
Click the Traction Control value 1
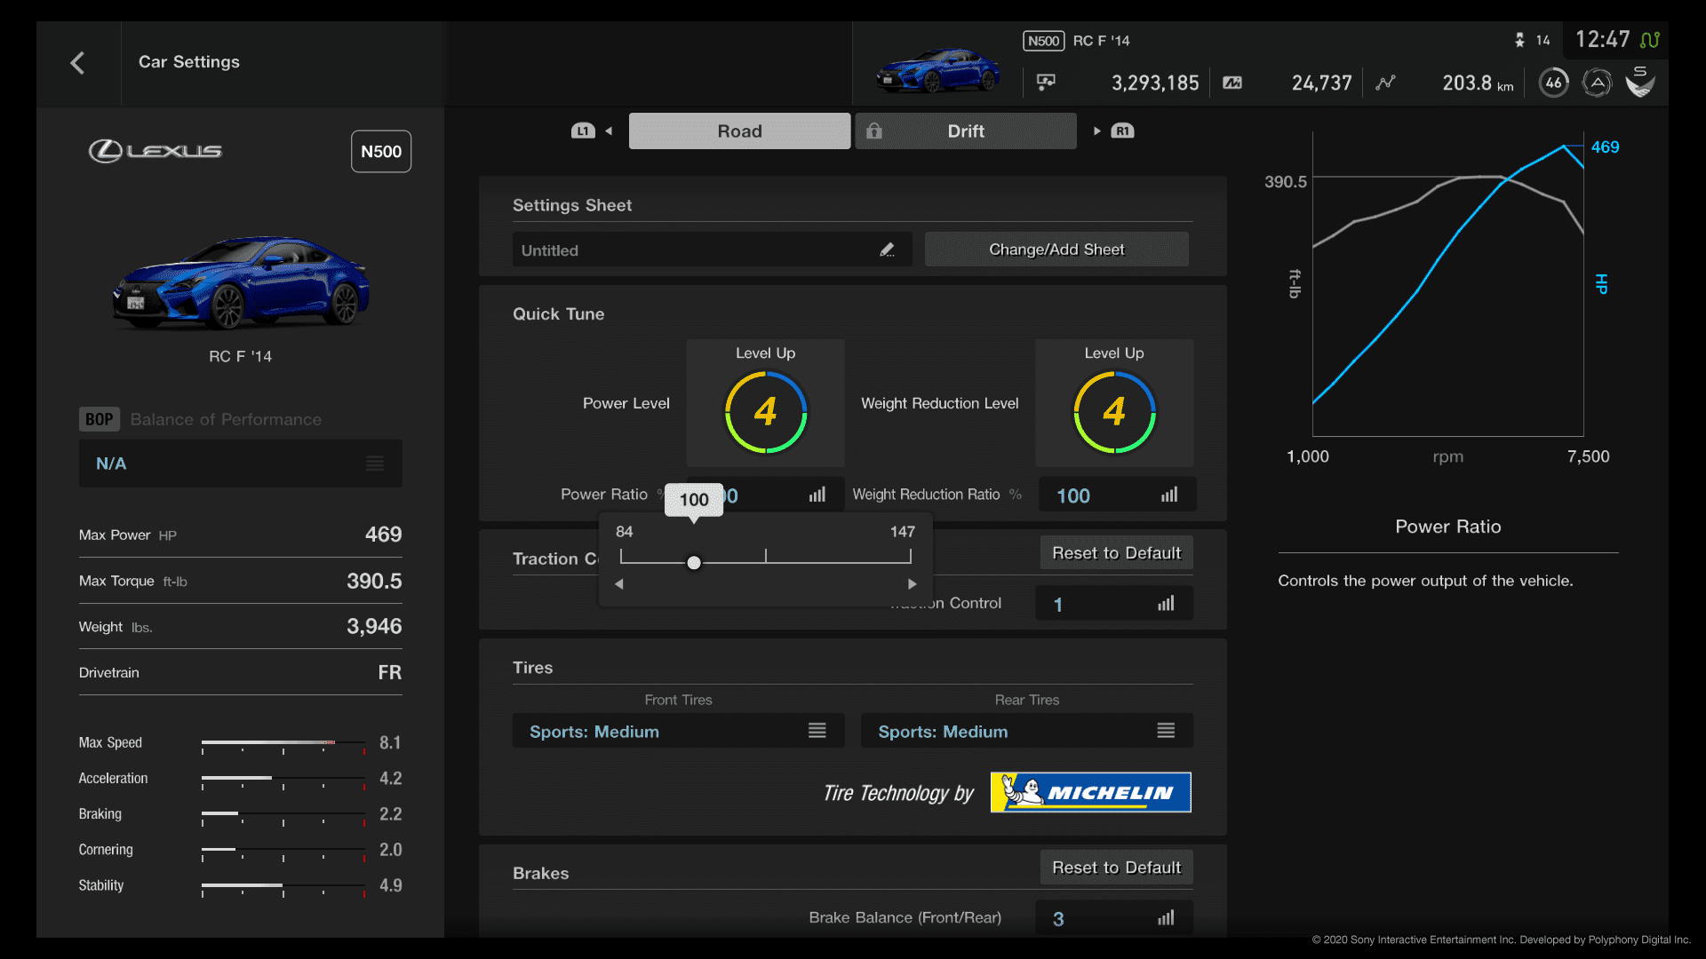1058,605
